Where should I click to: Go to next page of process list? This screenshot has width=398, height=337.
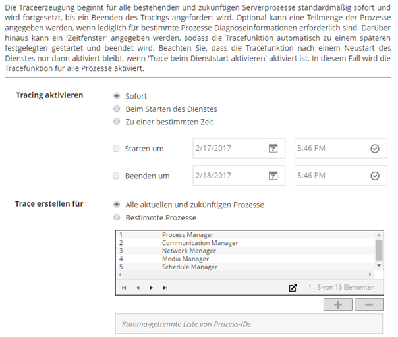point(152,288)
